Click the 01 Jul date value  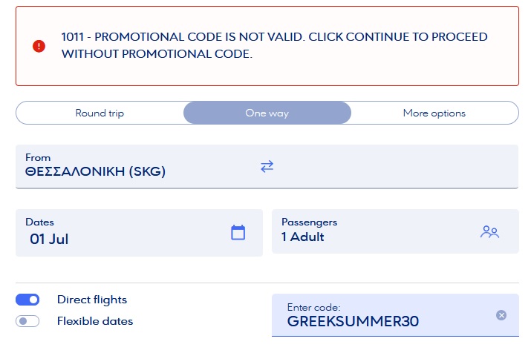[49, 239]
